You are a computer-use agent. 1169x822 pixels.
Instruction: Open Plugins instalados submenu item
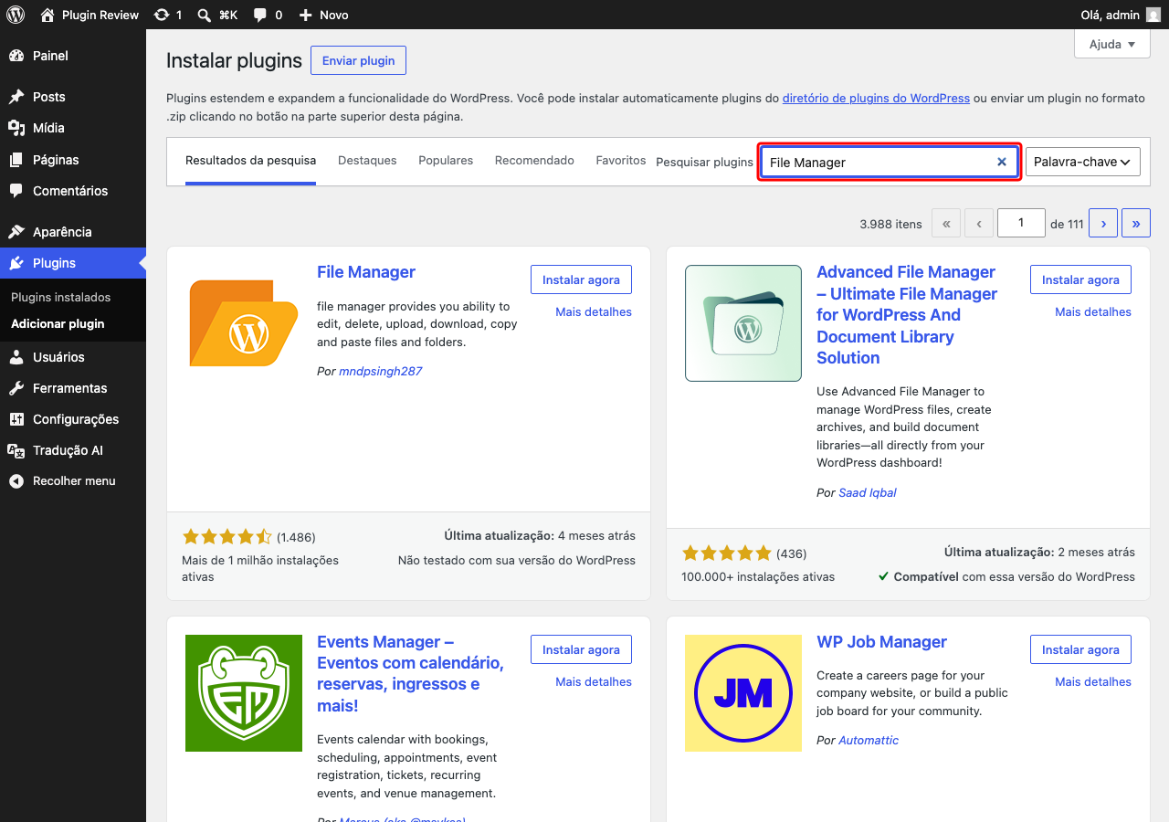point(60,298)
